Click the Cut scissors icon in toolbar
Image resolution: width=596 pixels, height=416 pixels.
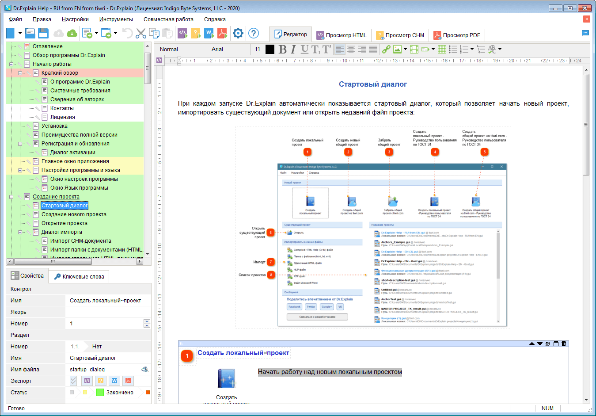(141, 33)
